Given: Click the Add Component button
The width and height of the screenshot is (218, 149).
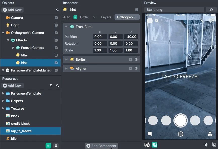Looking at the screenshot, I should [x=101, y=146].
